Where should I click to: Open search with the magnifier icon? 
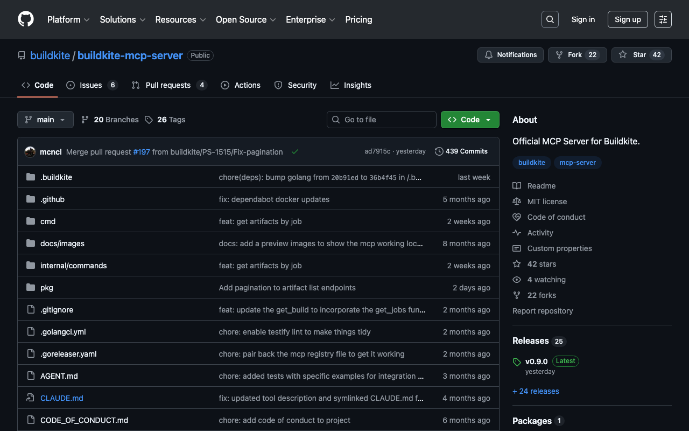550,19
